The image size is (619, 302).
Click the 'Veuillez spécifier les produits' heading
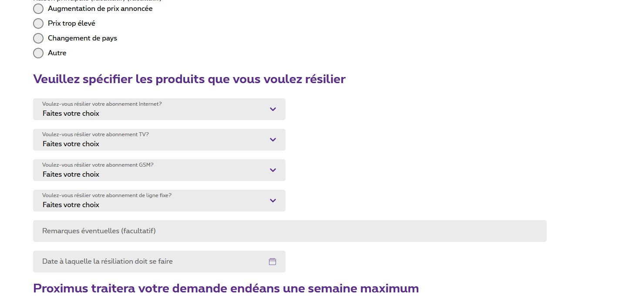[189, 79]
